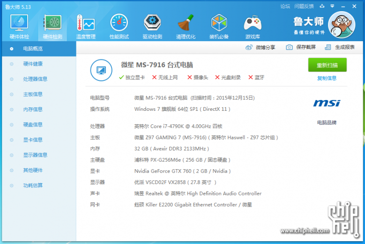The image size is (365, 244).
Task: Open 功耗估算 sidebar entry
Action: click(39, 186)
